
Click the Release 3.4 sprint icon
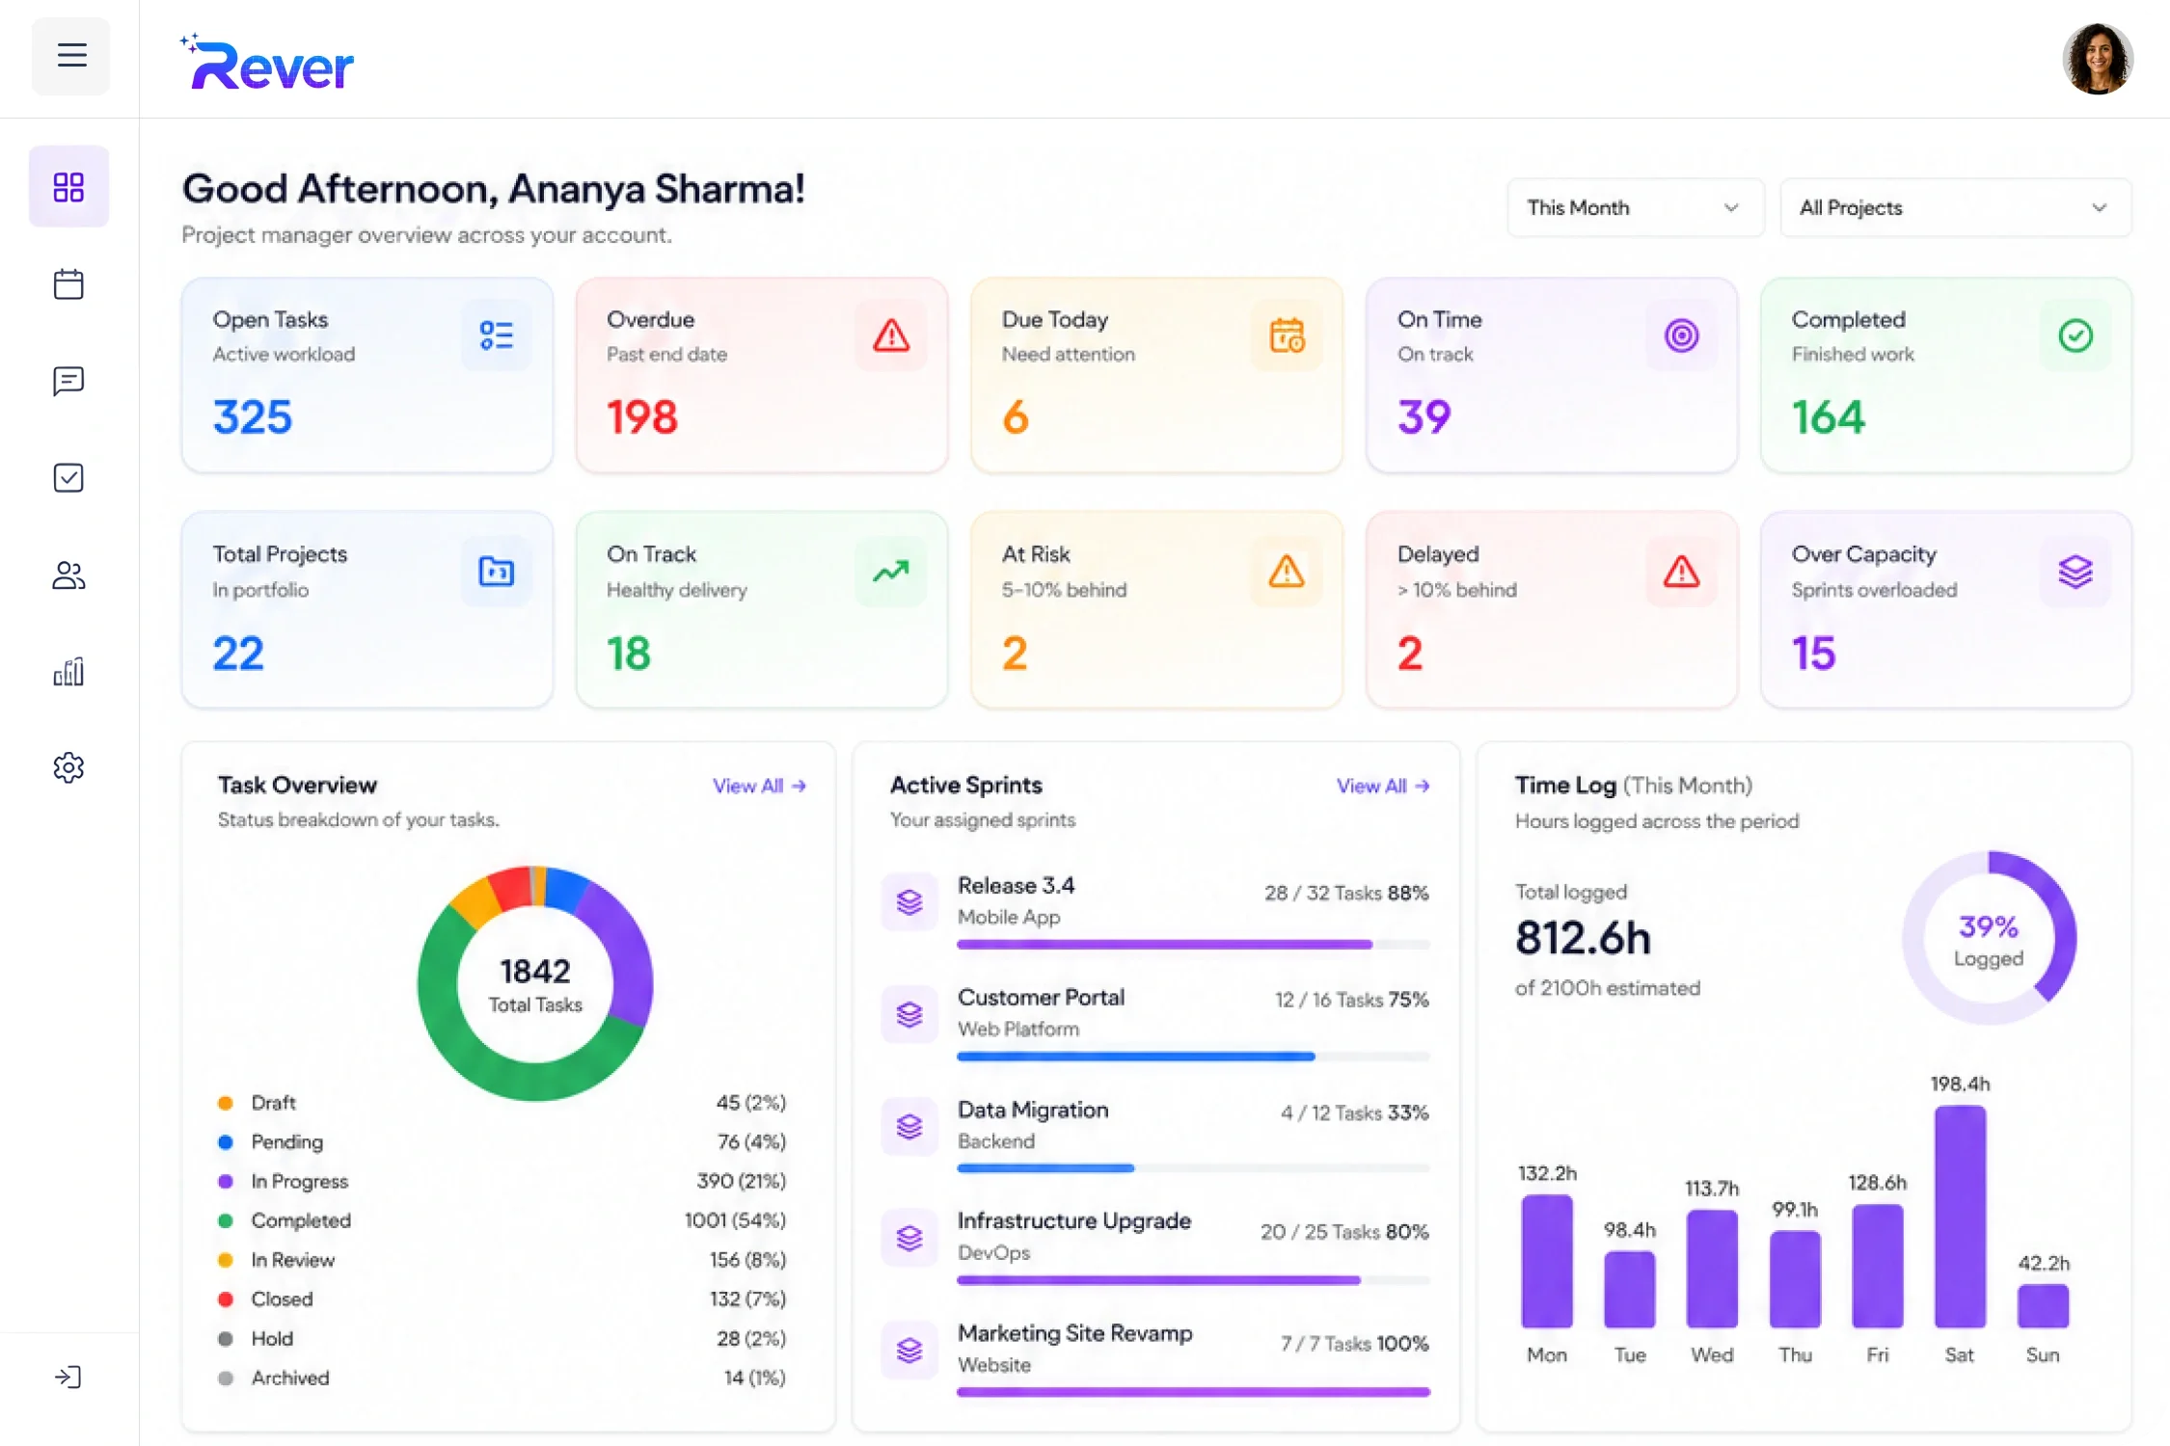pyautogui.click(x=909, y=901)
